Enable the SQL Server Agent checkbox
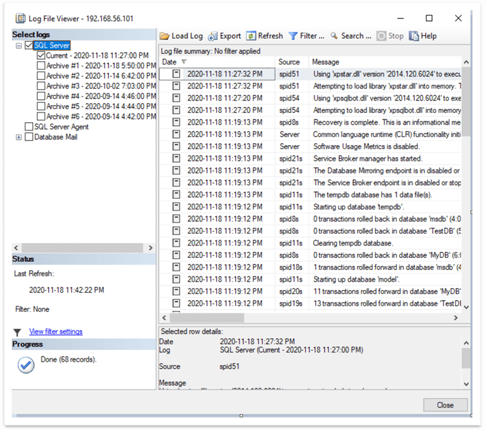Screen dimensions: 486x430 pos(29,127)
